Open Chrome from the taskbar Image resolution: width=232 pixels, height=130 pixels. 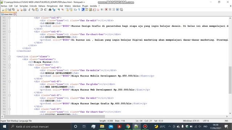click(x=128, y=126)
